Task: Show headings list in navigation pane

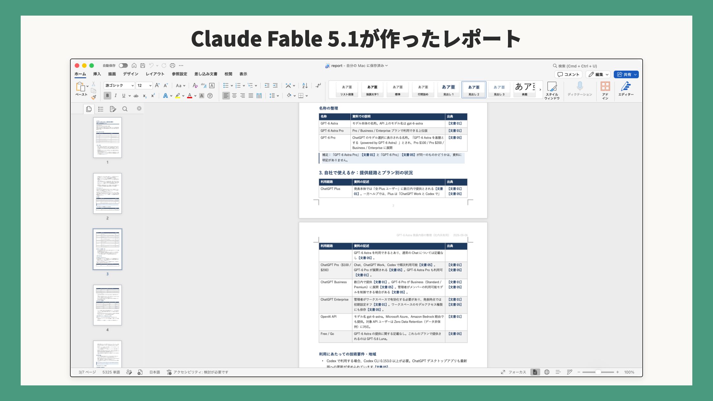Action: (x=101, y=109)
